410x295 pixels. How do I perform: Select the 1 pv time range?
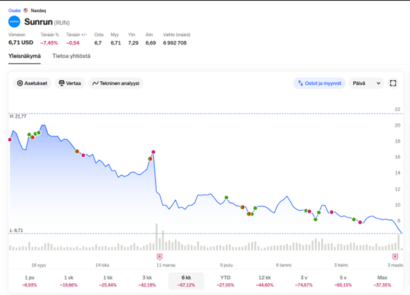click(29, 281)
